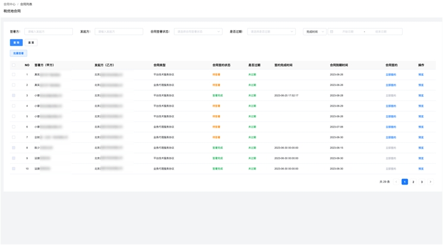
Task: Click 预览 in row NO 1
Action: [x=421, y=75]
